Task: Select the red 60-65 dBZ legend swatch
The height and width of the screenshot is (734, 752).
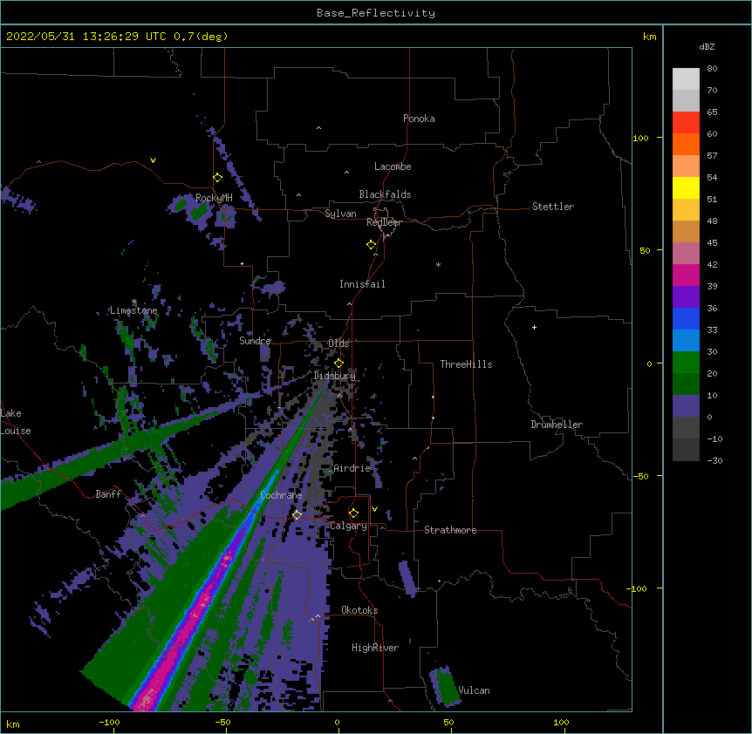Action: tap(686, 123)
